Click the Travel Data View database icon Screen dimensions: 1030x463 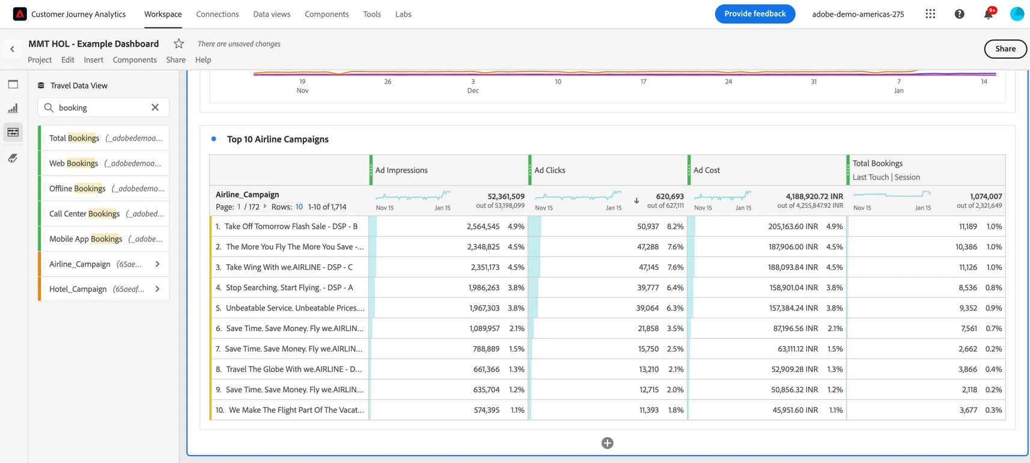click(x=41, y=85)
